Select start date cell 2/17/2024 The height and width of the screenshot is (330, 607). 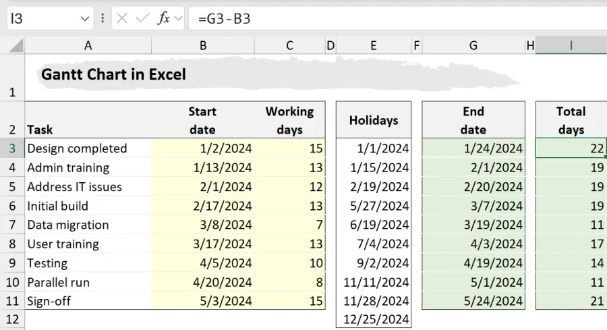tap(203, 206)
